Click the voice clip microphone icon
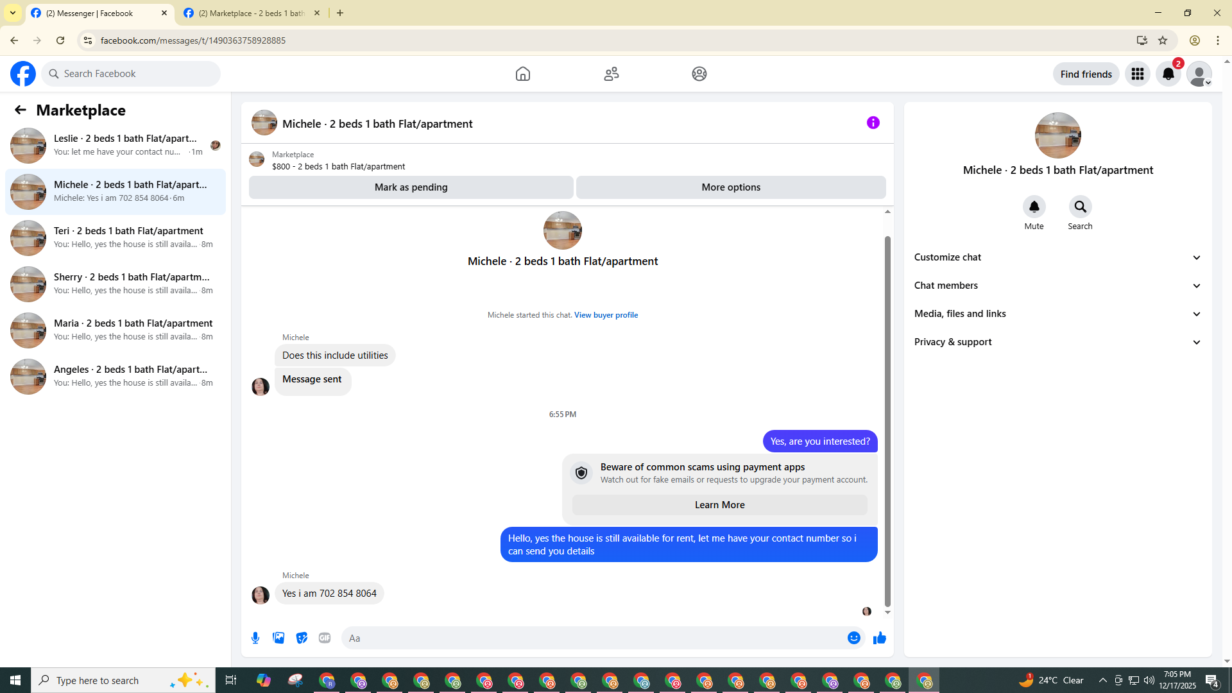 coord(255,638)
